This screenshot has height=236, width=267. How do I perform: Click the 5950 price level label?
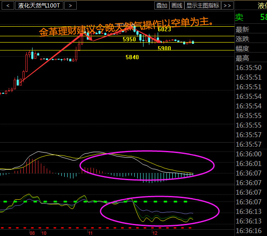tap(129, 39)
